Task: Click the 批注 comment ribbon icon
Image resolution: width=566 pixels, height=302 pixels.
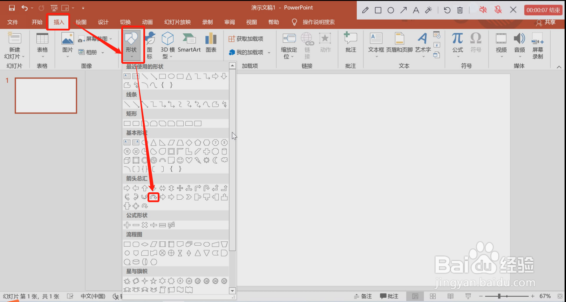Action: (x=350, y=43)
